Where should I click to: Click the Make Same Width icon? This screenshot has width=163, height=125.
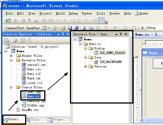click(x=73, y=21)
